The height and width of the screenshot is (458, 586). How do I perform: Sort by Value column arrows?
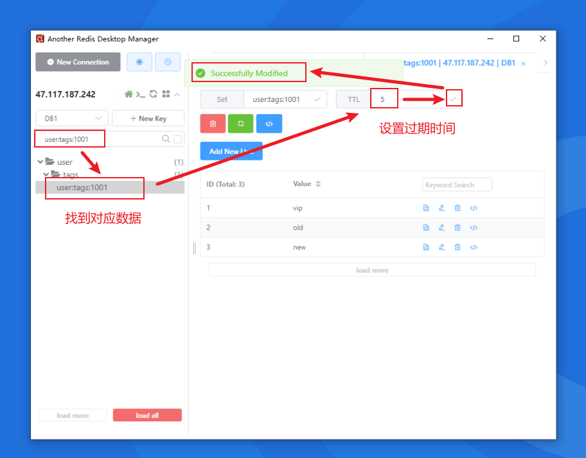[x=318, y=184]
